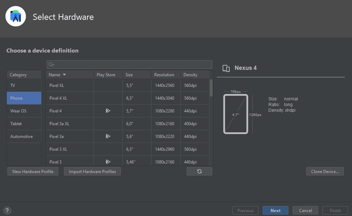Click the Density xhdpi label

282,110
